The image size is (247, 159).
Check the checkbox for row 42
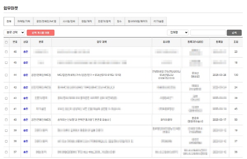click(6, 98)
